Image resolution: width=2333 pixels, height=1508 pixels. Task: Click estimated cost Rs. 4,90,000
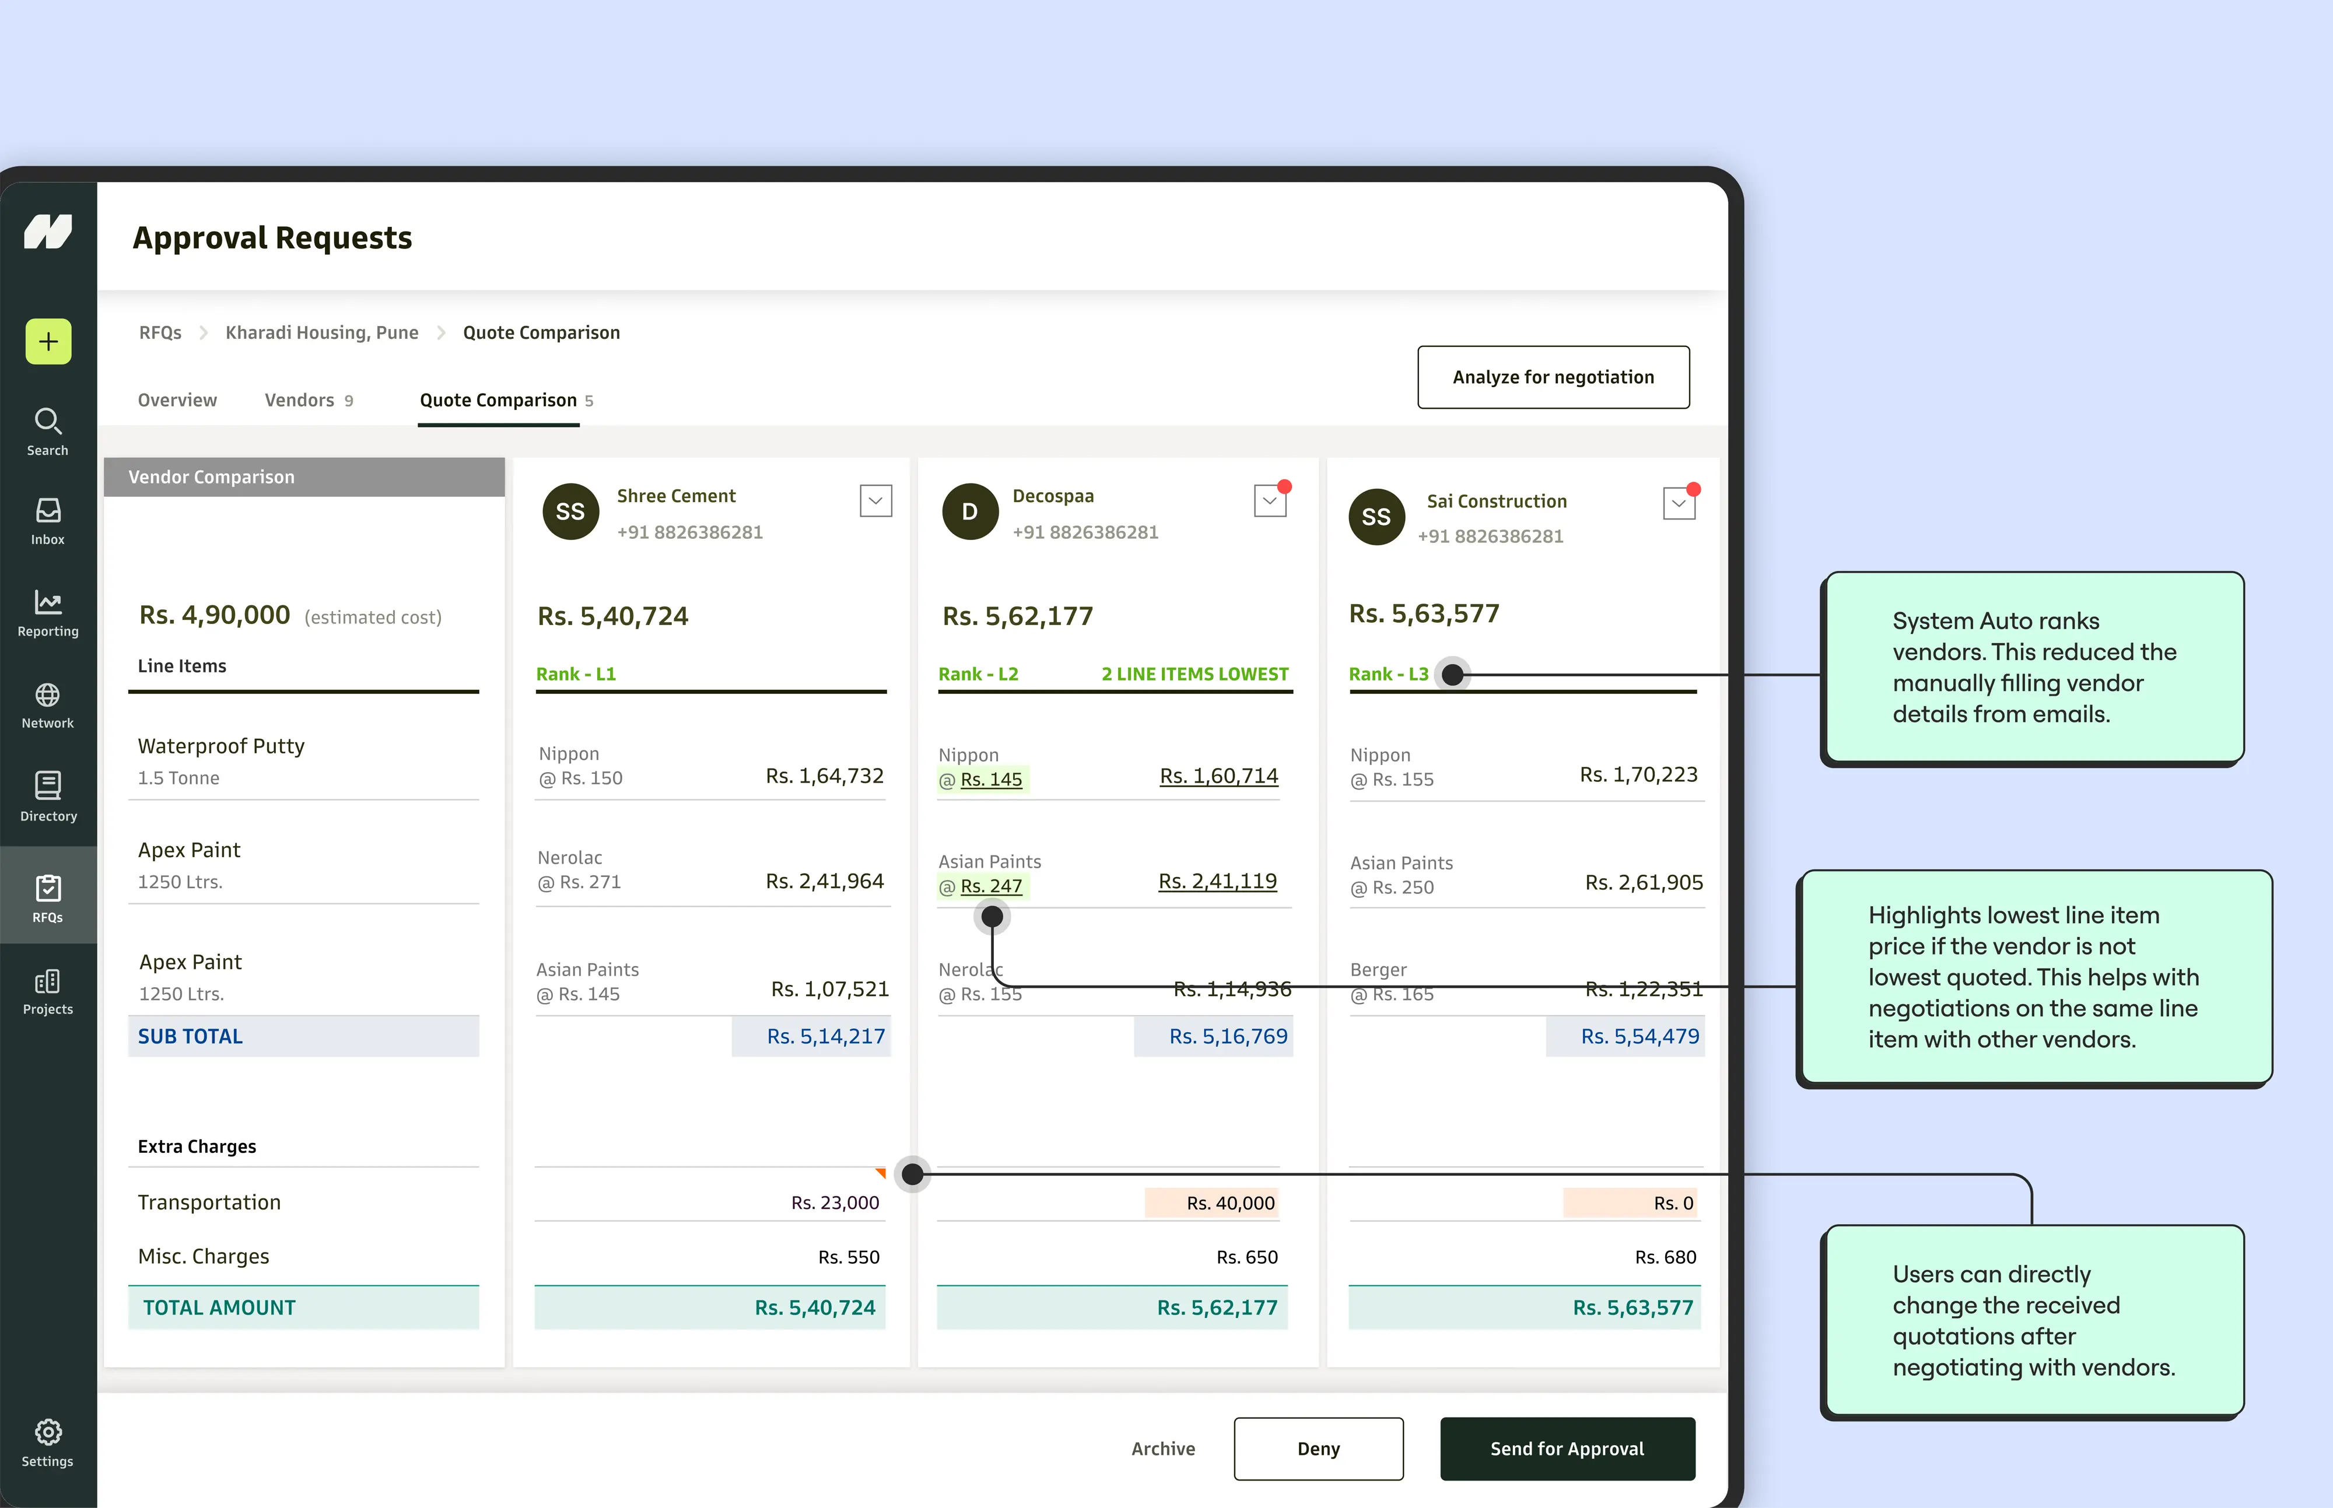[x=215, y=615]
